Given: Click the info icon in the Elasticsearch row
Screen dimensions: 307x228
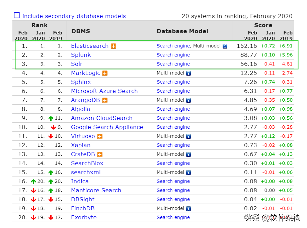Looking at the screenshot, I should coord(225,46).
